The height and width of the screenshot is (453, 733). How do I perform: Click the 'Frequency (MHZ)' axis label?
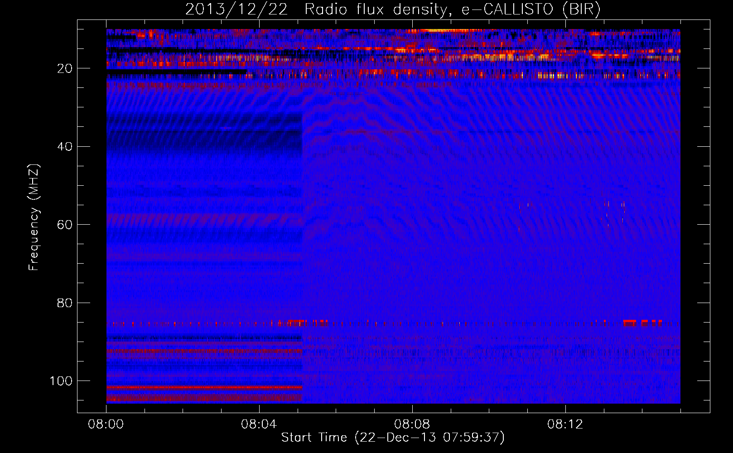[34, 217]
